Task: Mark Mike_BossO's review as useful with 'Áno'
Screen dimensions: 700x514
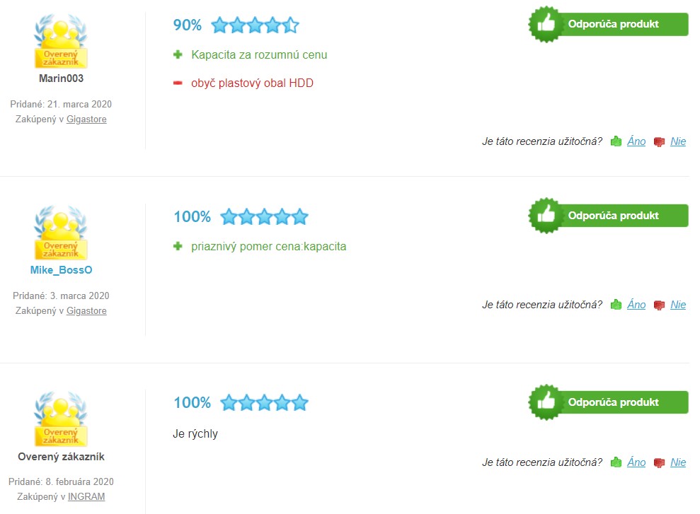Action: click(636, 305)
